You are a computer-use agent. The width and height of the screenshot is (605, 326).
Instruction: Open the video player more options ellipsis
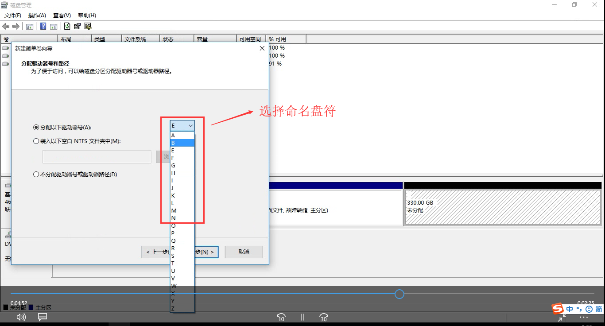(x=584, y=318)
